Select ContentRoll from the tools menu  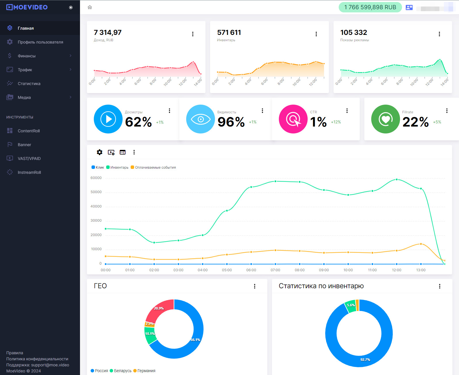(x=29, y=131)
